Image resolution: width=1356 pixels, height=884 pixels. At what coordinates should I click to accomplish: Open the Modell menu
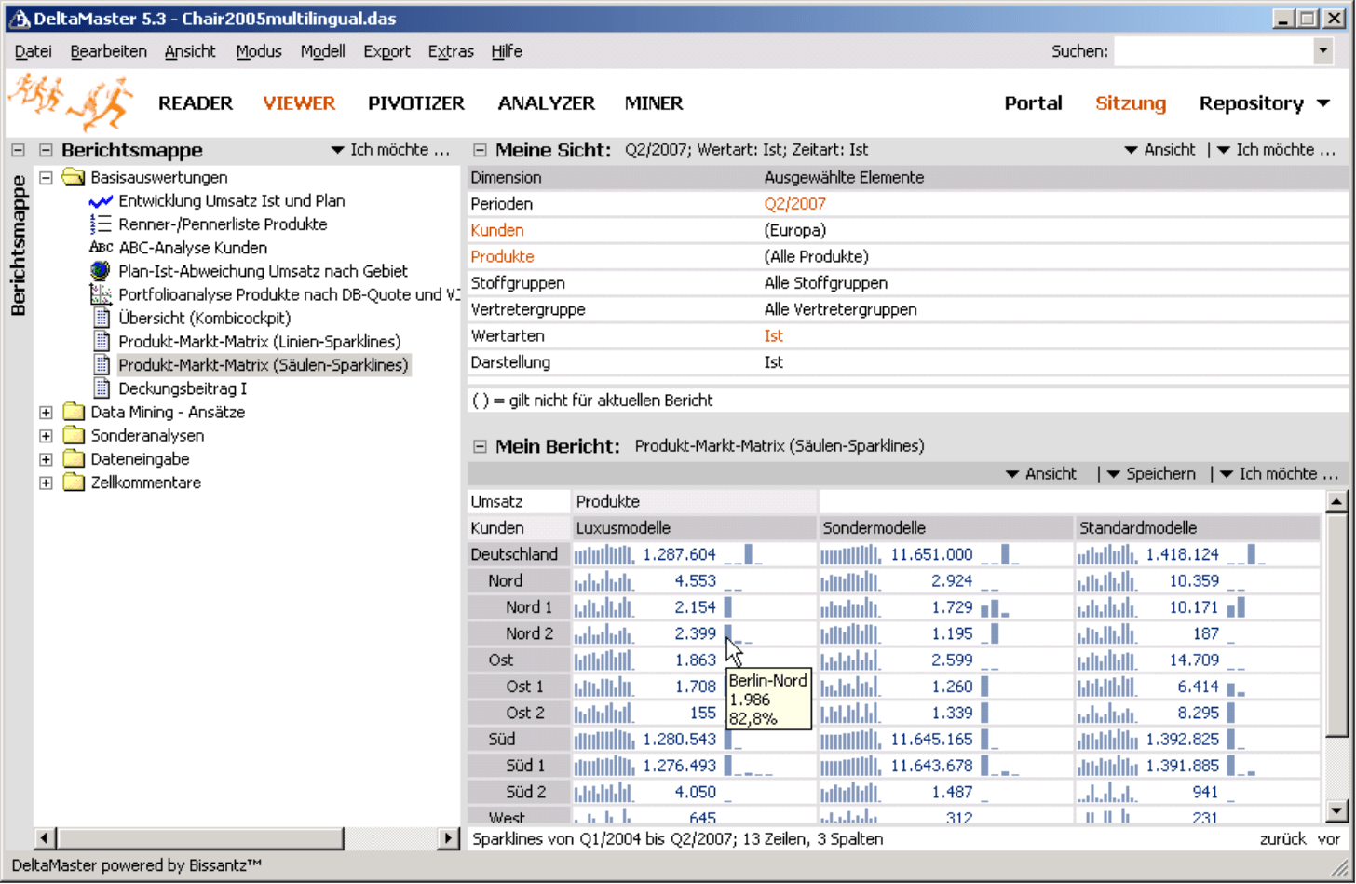tap(322, 51)
